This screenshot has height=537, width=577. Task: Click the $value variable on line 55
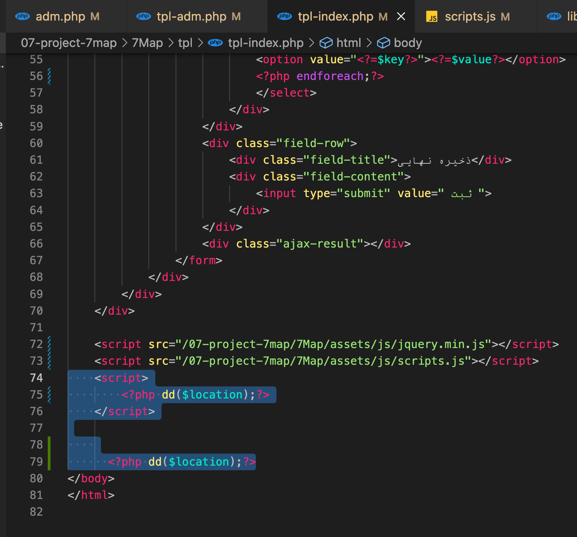pyautogui.click(x=471, y=59)
